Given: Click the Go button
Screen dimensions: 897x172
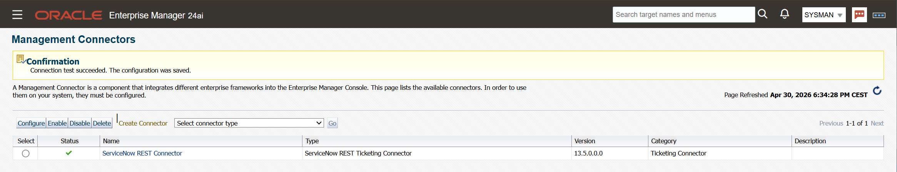Looking at the screenshot, I should 332,123.
